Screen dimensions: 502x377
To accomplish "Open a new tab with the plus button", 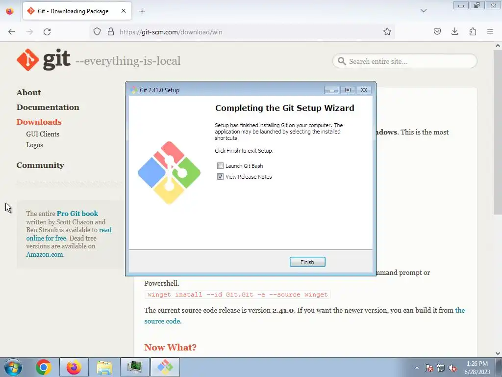I will (x=142, y=11).
